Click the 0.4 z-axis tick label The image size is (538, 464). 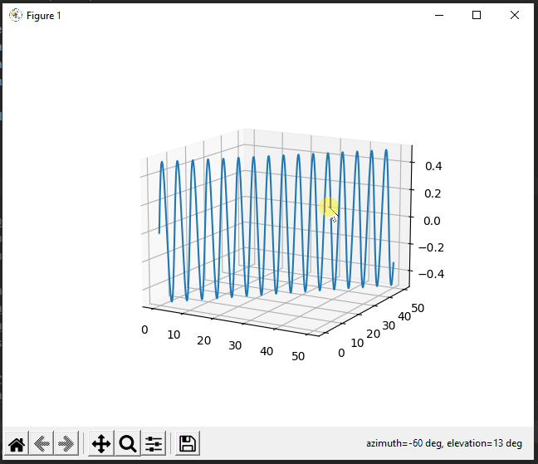(433, 166)
